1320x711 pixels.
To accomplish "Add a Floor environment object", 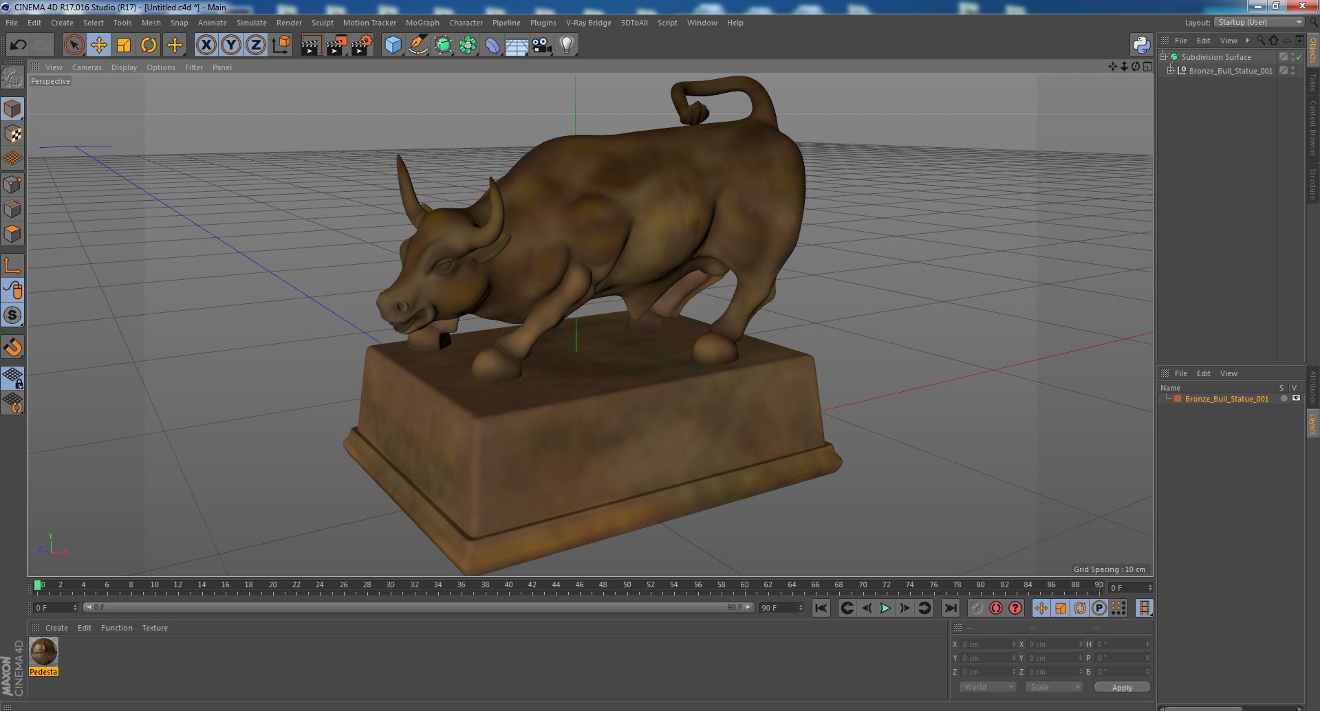I will coord(517,45).
